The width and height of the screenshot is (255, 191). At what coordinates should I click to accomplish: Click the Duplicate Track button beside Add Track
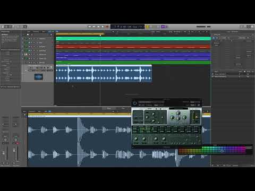click(x=32, y=34)
